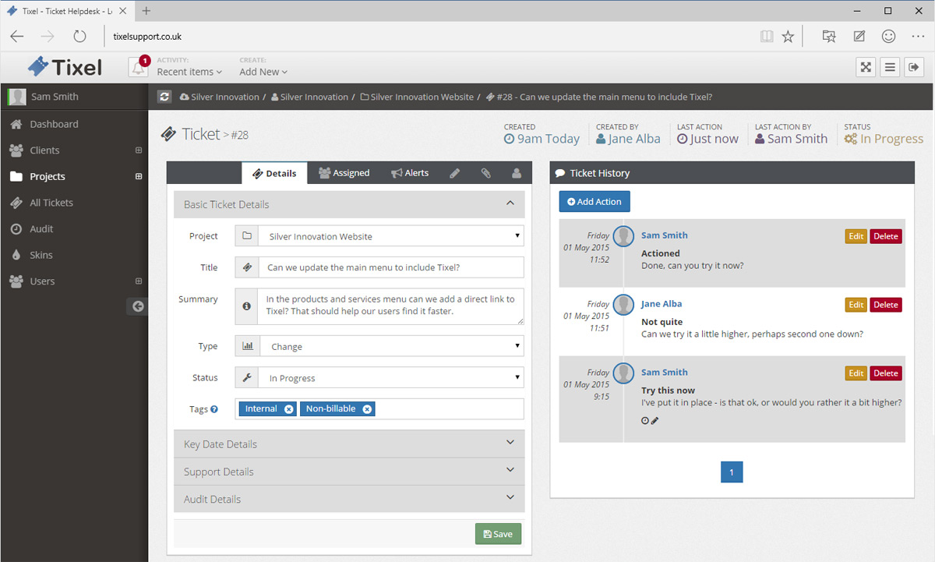Image resolution: width=935 pixels, height=562 pixels.
Task: Switch to the Assigned tab
Action: 344,173
